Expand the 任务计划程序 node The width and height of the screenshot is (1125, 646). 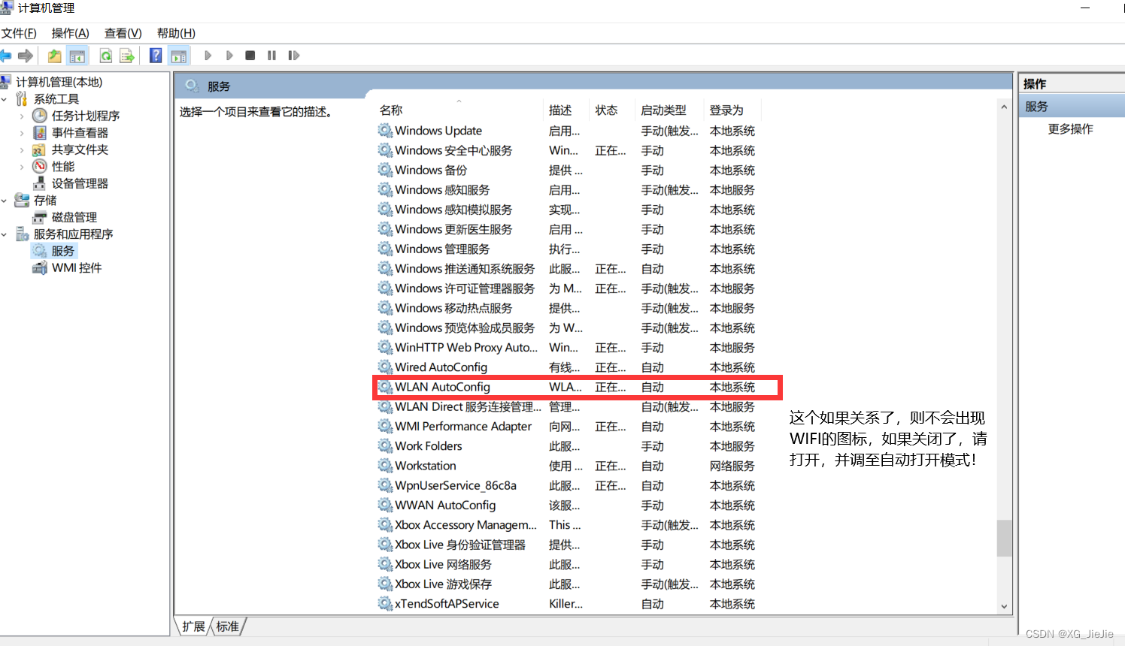point(22,116)
